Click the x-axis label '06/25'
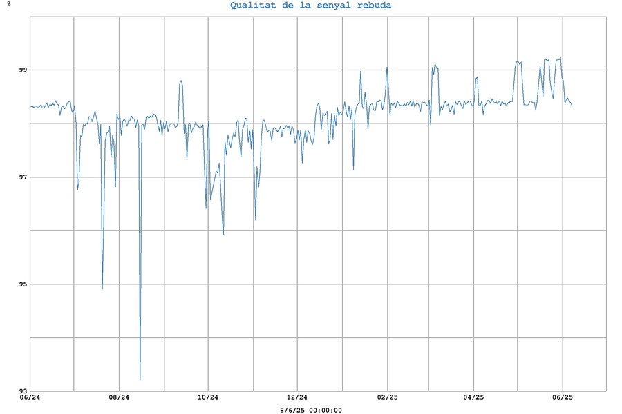 563,397
